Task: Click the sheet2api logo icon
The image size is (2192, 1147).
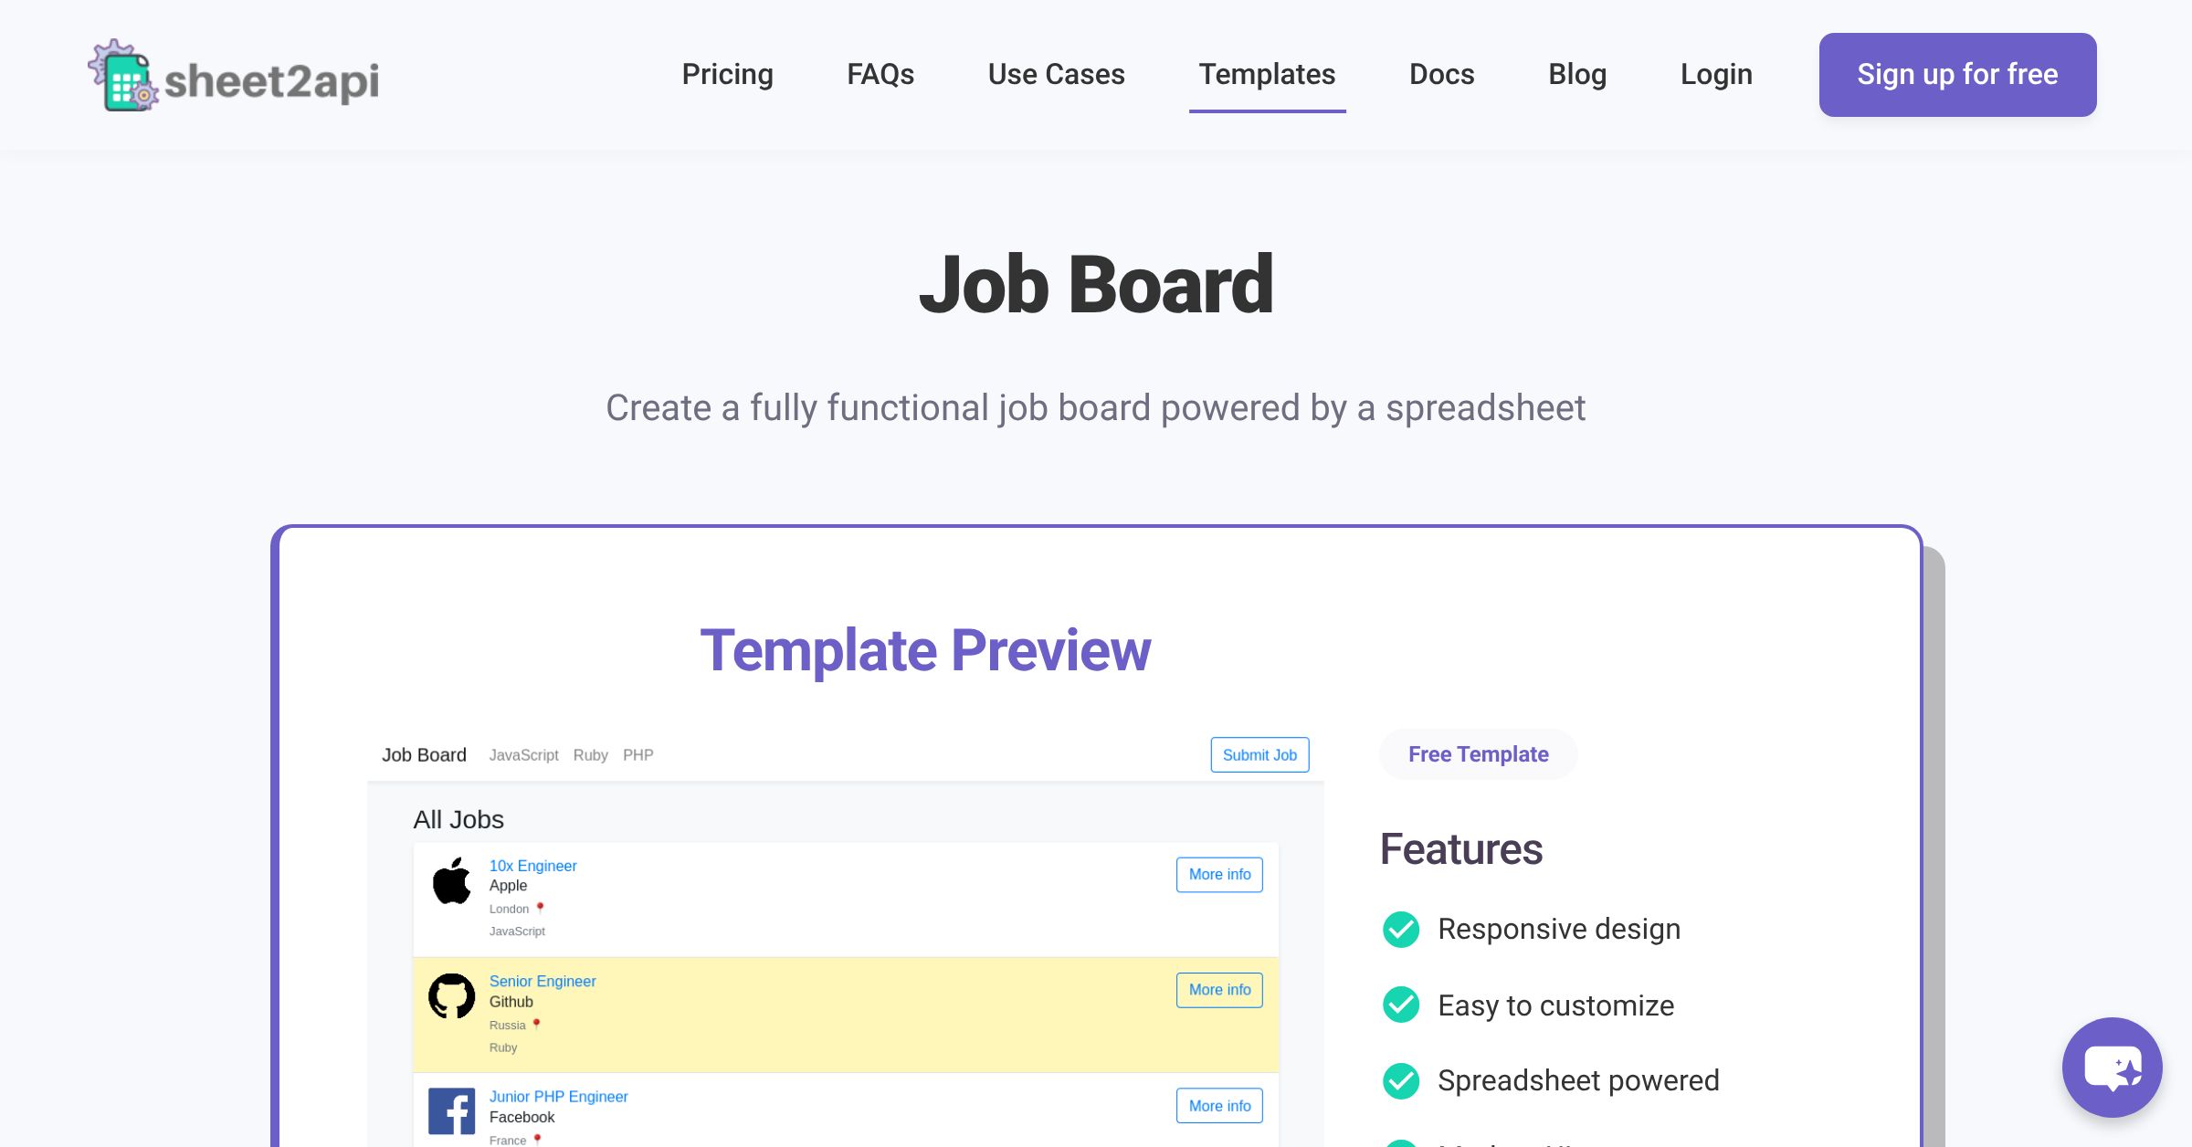Action: (x=123, y=76)
